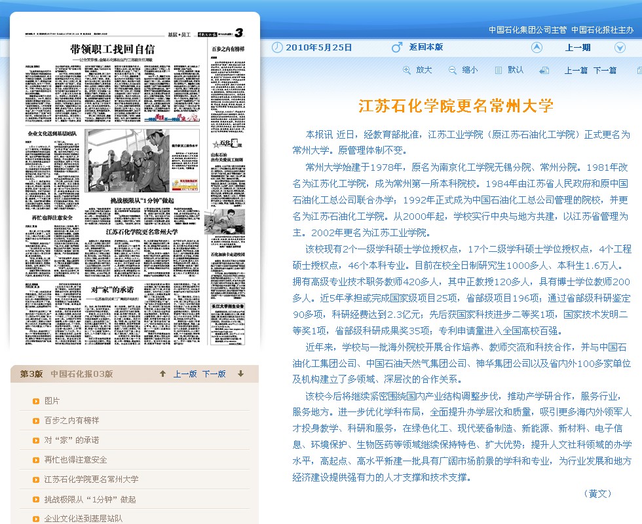Click the round down-arrow after 上一期
642x524 pixels.
click(620, 47)
